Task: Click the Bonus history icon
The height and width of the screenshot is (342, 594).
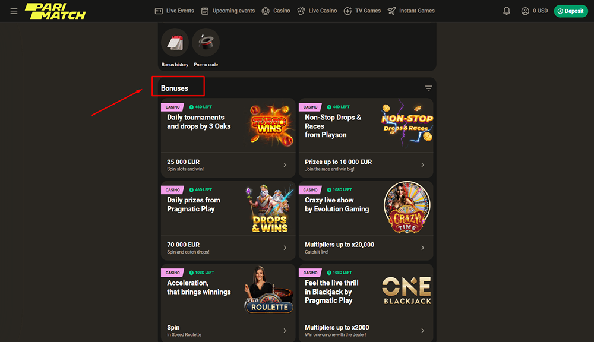Action: (x=175, y=42)
